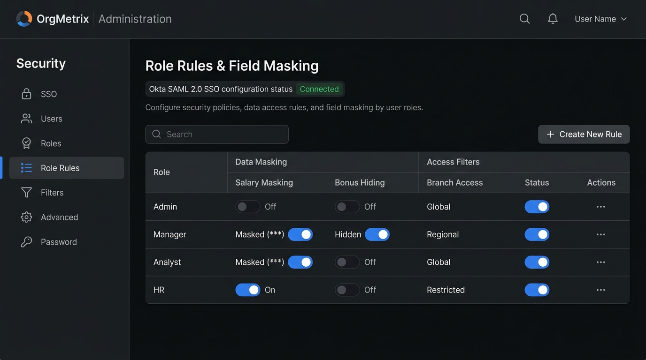Click the Restricted branch access cell
This screenshot has height=360, width=646.
[446, 290]
